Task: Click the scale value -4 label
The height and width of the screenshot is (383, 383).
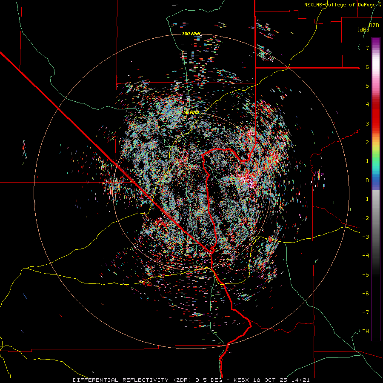Action: point(366,255)
